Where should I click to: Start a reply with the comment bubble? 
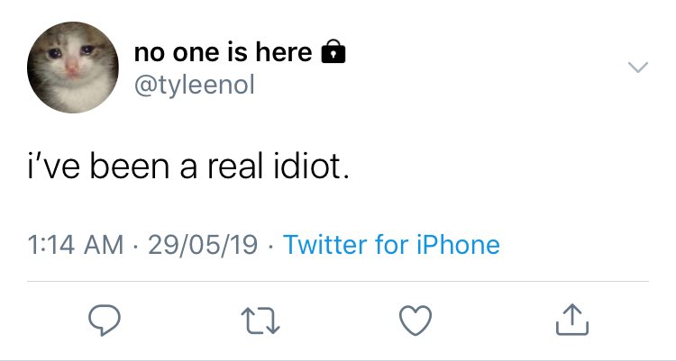click(x=105, y=320)
